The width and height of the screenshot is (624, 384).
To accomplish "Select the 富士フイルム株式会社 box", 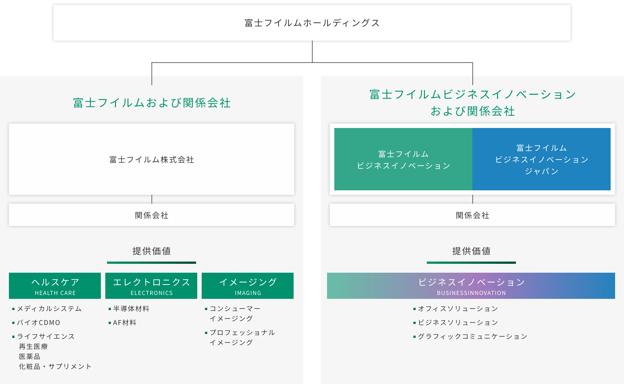I will point(152,159).
